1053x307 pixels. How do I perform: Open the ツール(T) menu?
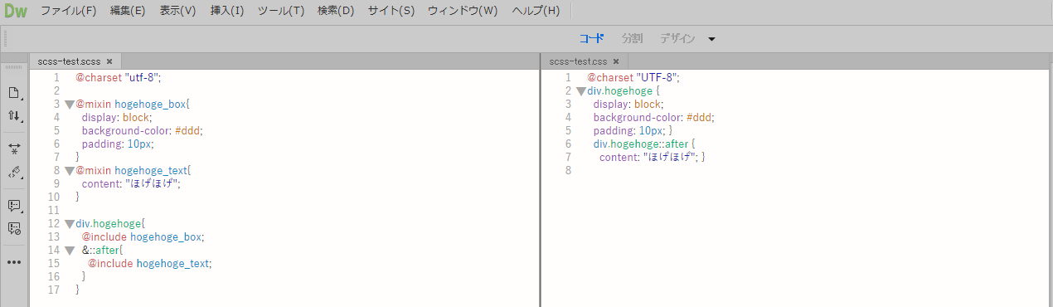281,12
